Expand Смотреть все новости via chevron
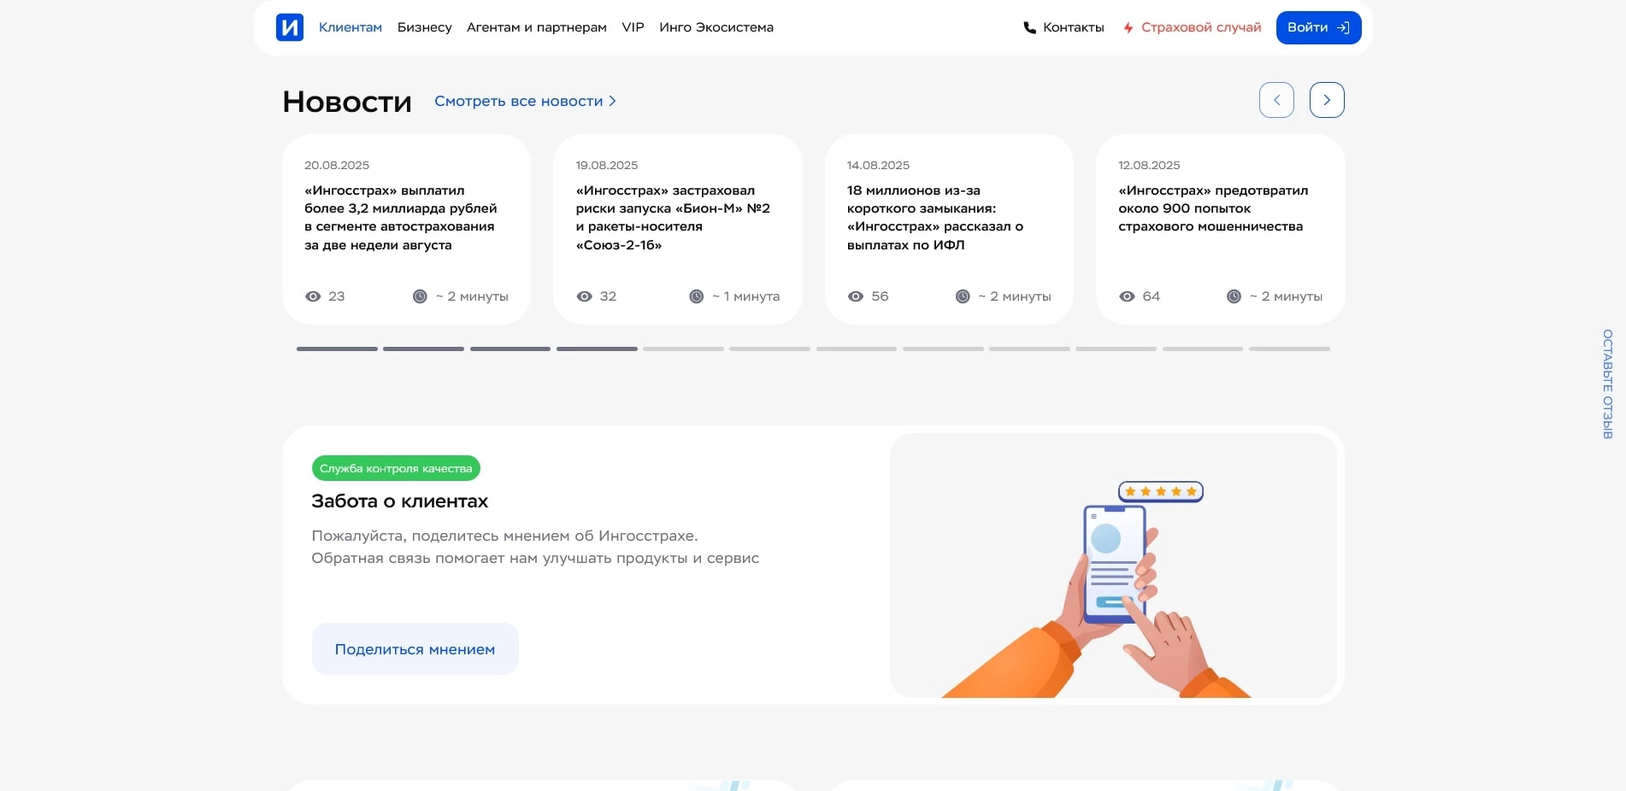Viewport: 1626px width, 791px height. click(612, 101)
